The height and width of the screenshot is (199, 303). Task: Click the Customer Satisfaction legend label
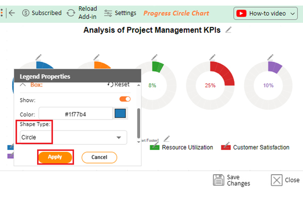pos(261,147)
